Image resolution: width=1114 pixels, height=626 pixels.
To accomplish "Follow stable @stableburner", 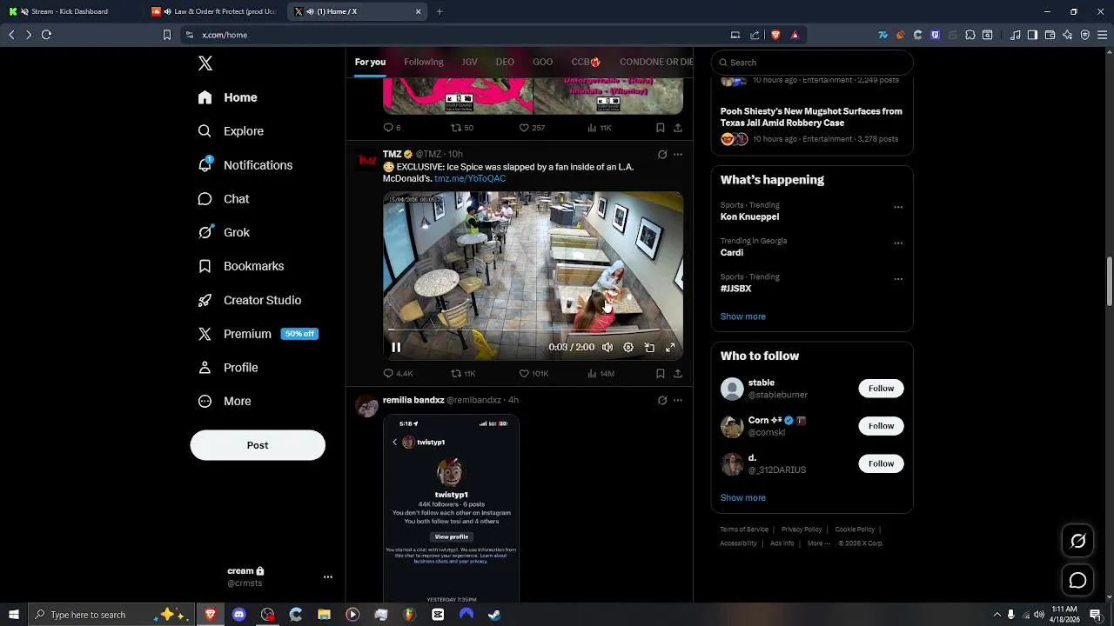I will point(881,389).
